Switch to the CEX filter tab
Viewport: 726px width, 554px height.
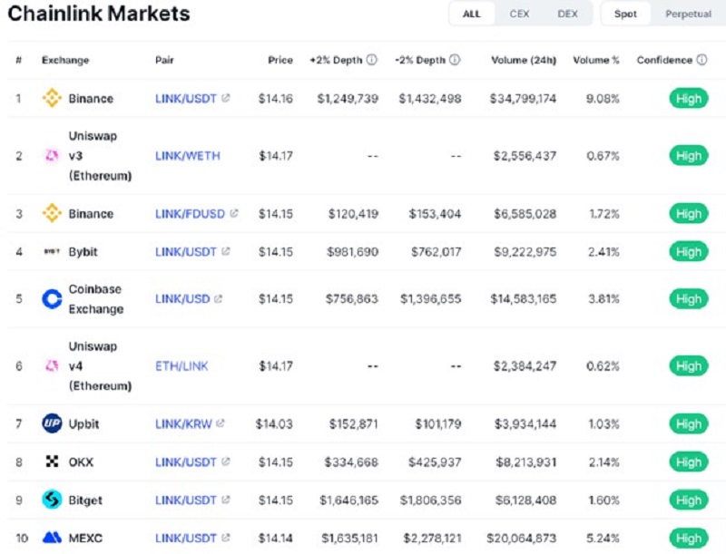coord(519,14)
